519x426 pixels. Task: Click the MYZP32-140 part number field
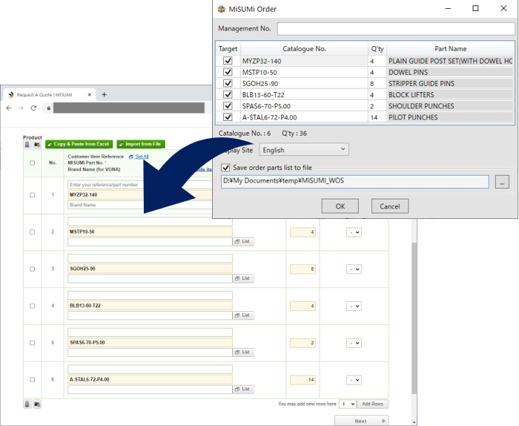click(x=139, y=194)
